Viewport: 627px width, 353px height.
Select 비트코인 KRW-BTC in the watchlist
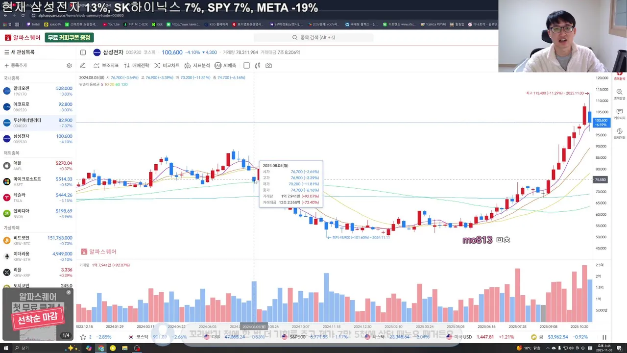click(38, 240)
